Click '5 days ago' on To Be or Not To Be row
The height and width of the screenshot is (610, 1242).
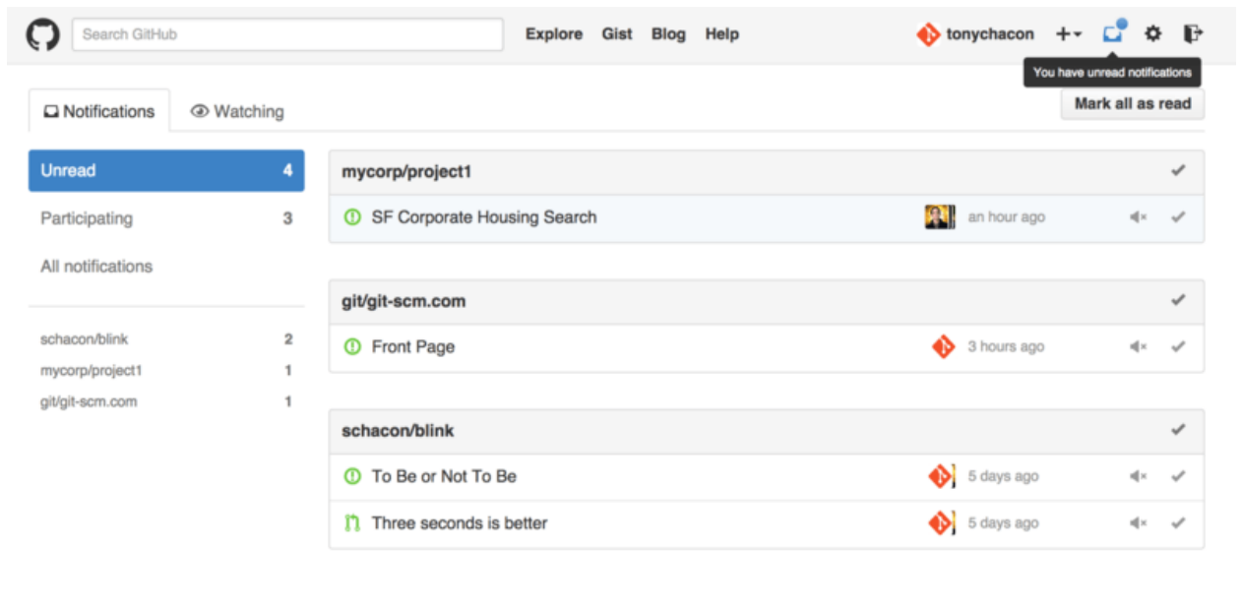pos(1003,477)
